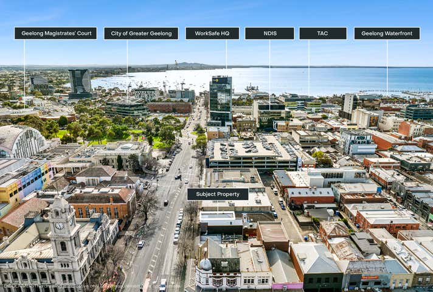Click the WorkSafe HQ label
This screenshot has width=433, height=292.
(x=212, y=33)
